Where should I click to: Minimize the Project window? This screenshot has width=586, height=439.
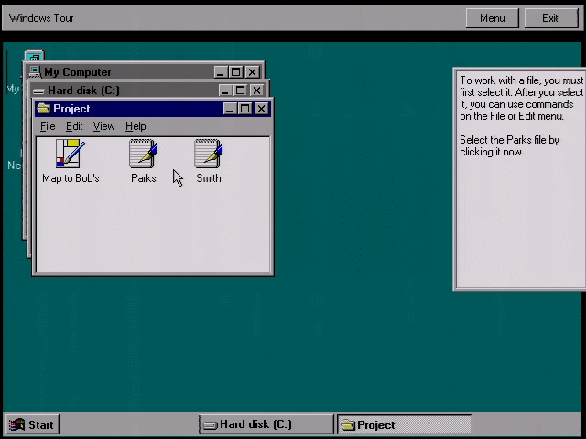pos(230,109)
